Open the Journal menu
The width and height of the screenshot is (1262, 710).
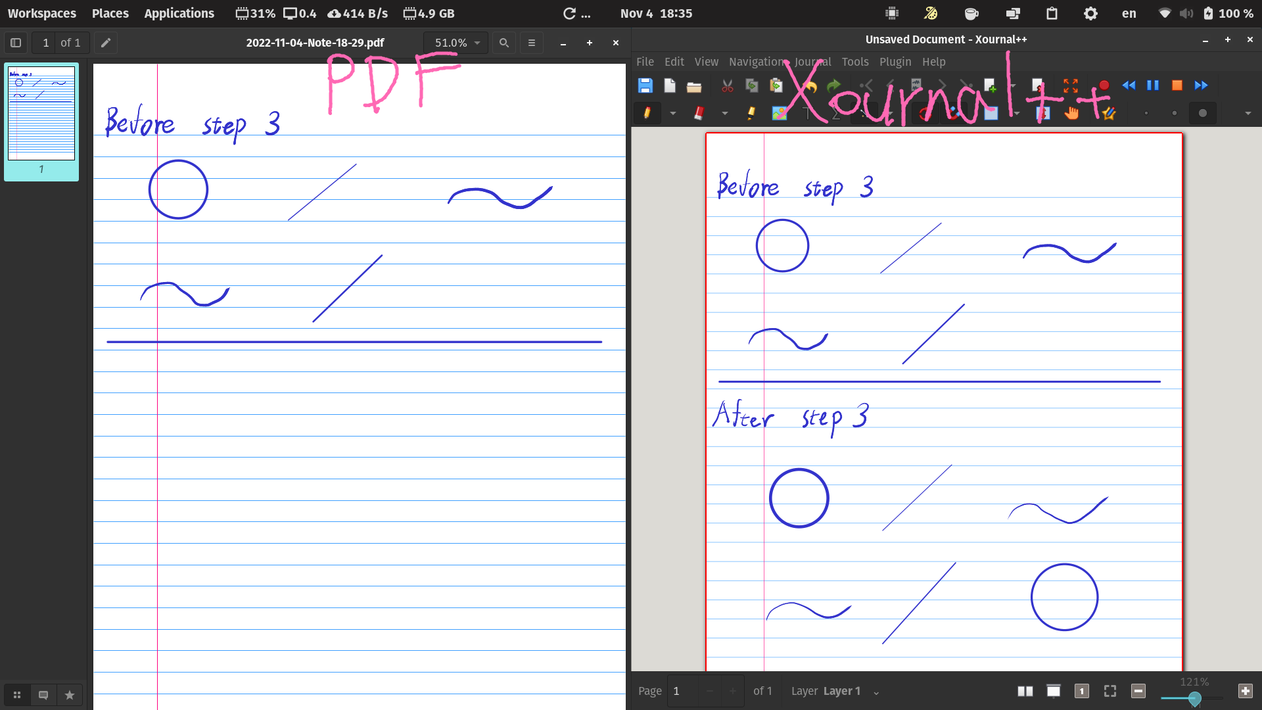[812, 61]
